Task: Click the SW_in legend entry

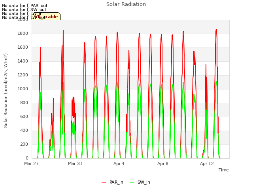Action: pyautogui.click(x=140, y=182)
